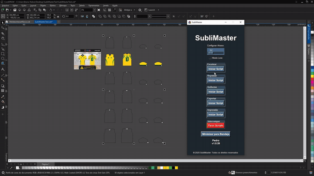This screenshot has height=176, width=314.
Task: Click the X position input field
Action: (x=16, y=15)
